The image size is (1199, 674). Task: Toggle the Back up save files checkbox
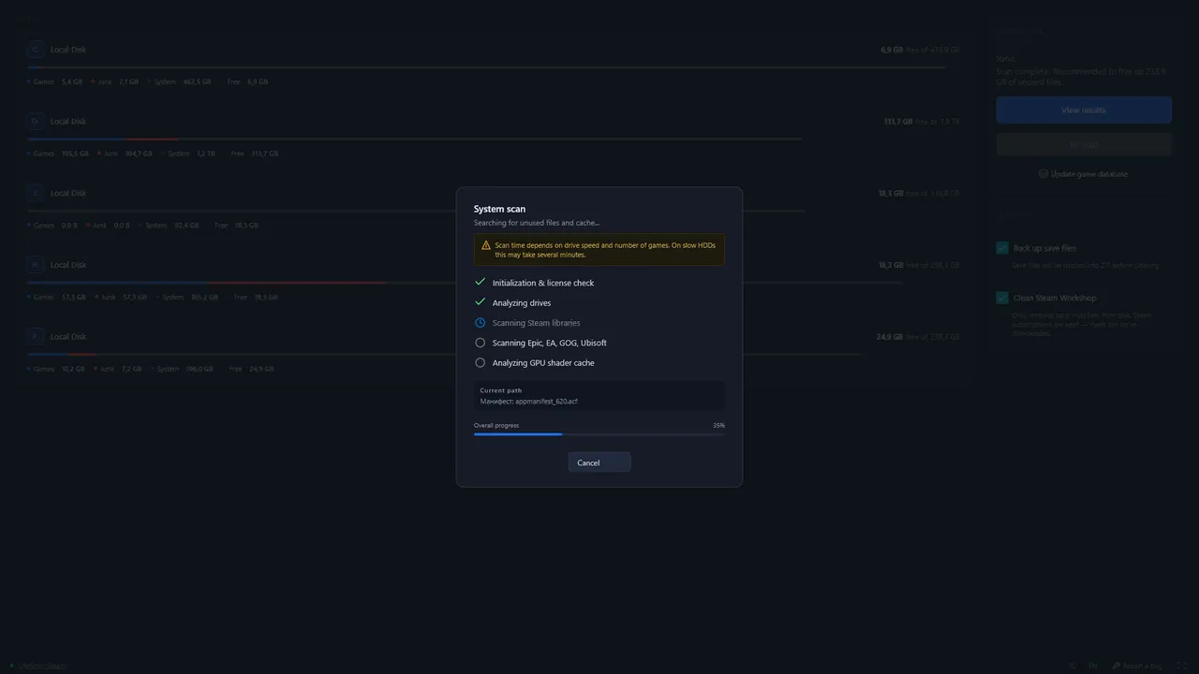[1002, 248]
